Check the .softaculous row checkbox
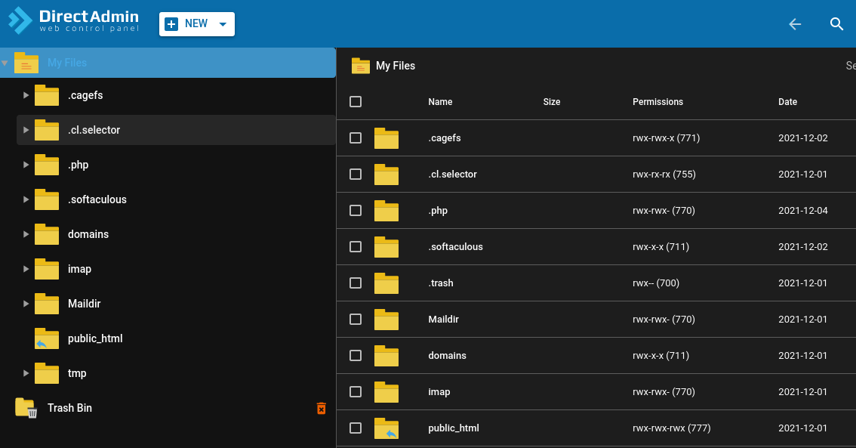856x448 pixels. tap(356, 246)
